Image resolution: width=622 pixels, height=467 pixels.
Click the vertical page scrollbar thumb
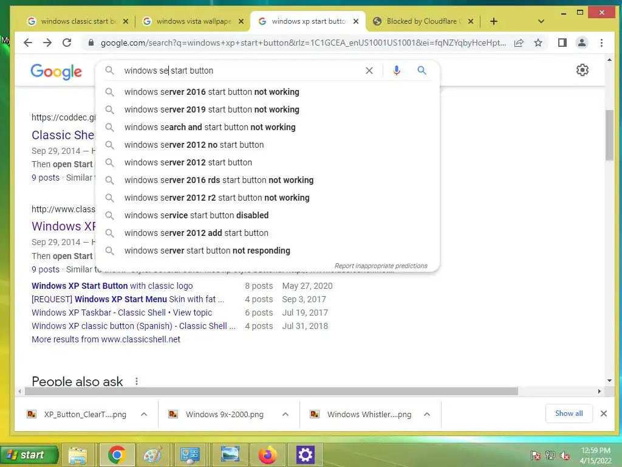pos(609,135)
